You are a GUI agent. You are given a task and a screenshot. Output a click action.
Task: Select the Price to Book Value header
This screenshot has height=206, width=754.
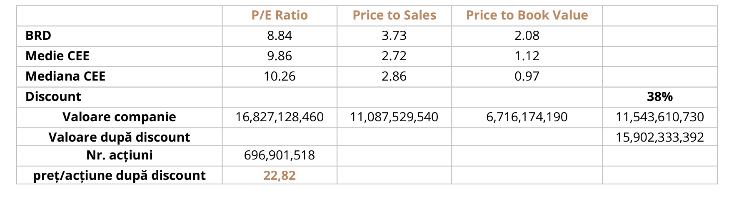pyautogui.click(x=527, y=15)
